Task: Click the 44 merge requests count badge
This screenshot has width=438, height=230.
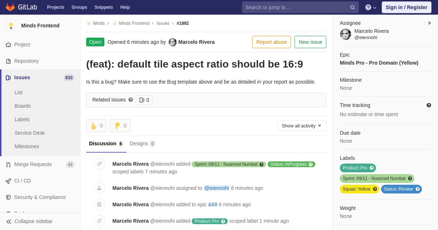Action: point(70,165)
